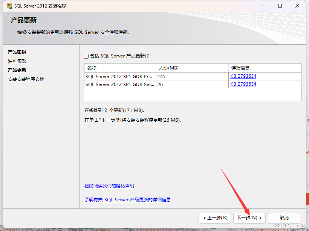Viewport: 309px width, 231px height.
Task: Click the minimize window button
Action: tap(263, 6)
